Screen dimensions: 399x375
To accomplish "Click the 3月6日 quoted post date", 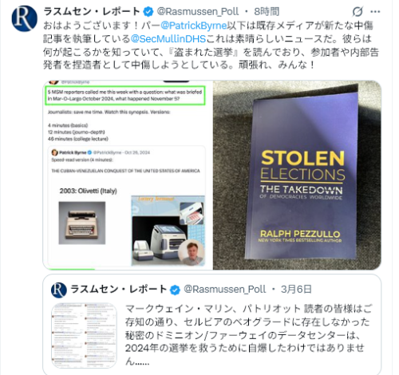I will [x=296, y=290].
